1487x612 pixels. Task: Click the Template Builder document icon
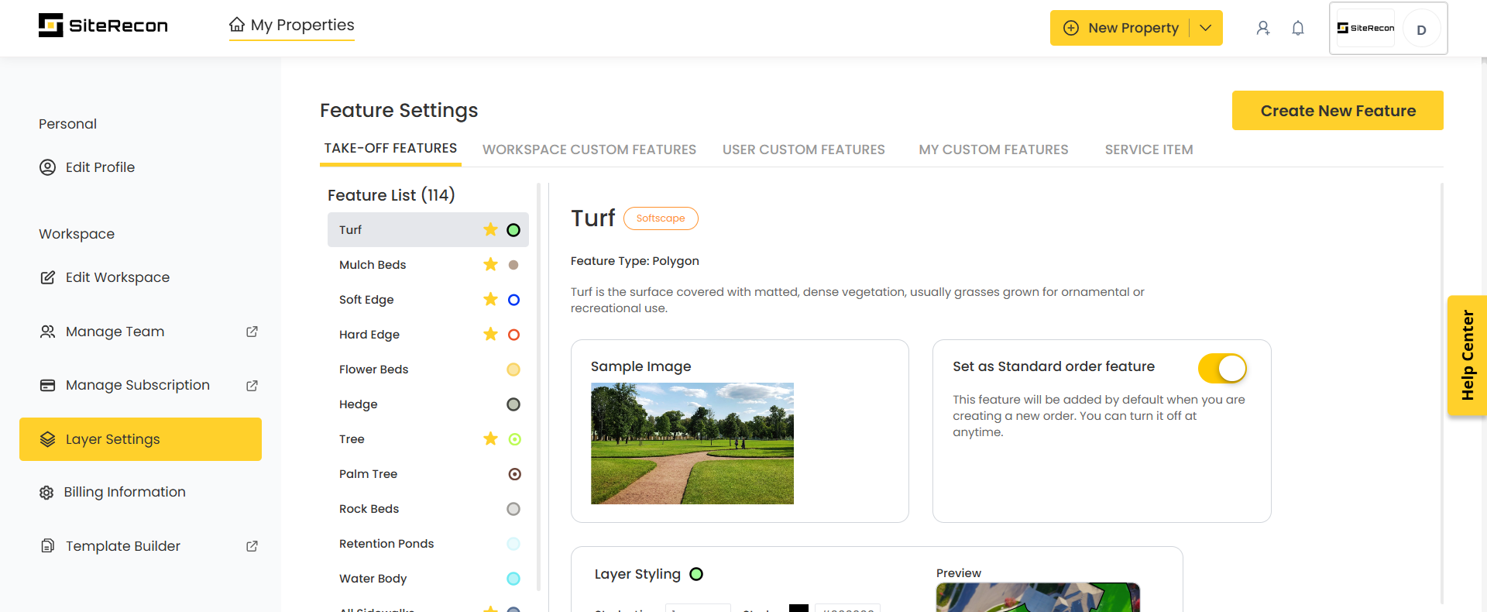47,546
